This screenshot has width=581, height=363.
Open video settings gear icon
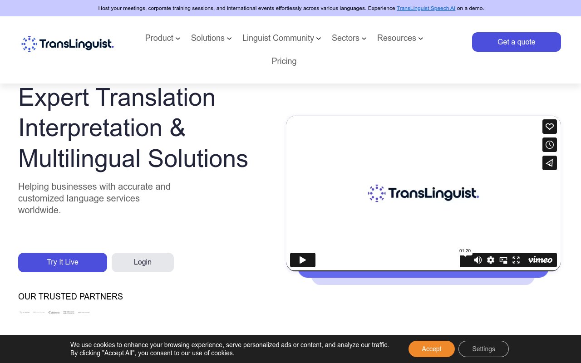pyautogui.click(x=491, y=260)
